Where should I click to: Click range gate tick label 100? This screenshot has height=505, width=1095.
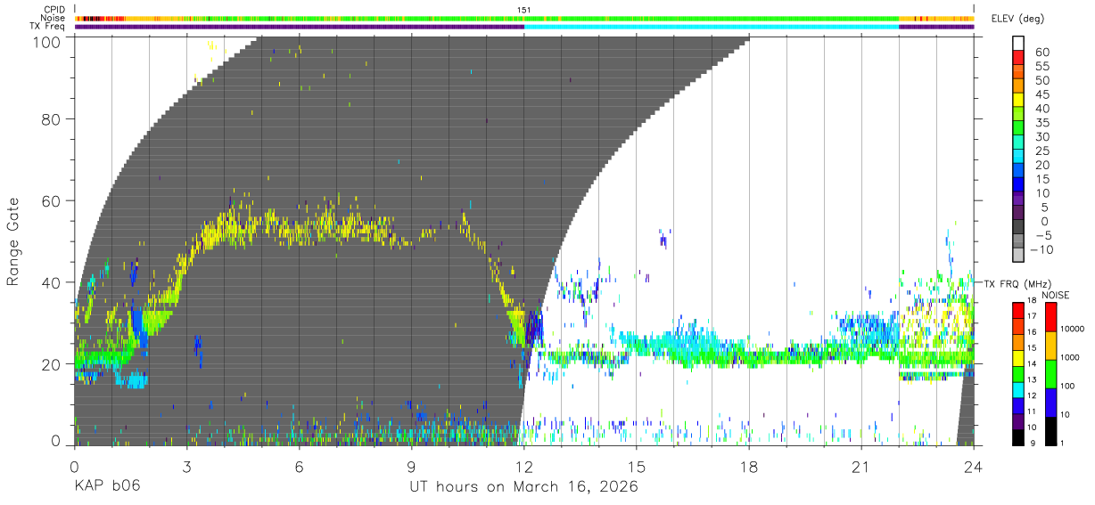click(x=45, y=41)
